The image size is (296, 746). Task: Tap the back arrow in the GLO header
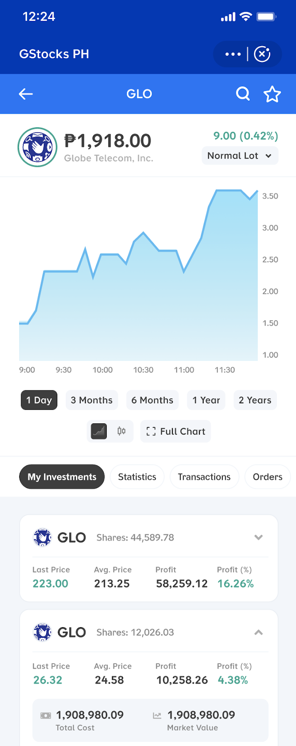[26, 94]
